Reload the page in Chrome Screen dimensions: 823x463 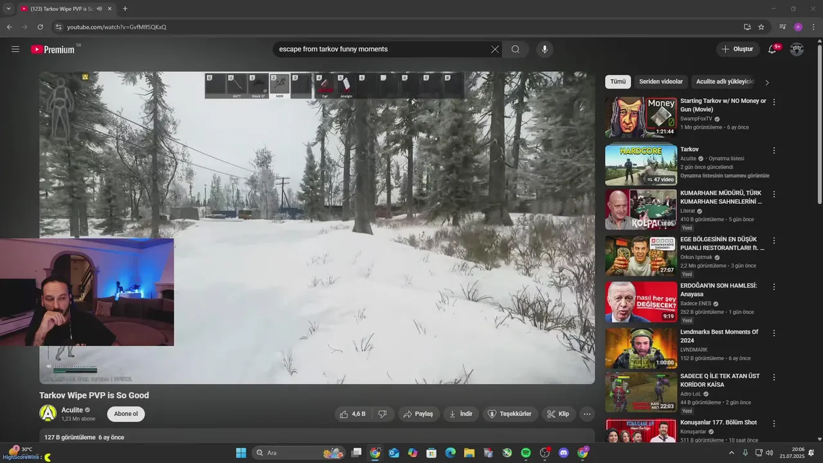(40, 27)
